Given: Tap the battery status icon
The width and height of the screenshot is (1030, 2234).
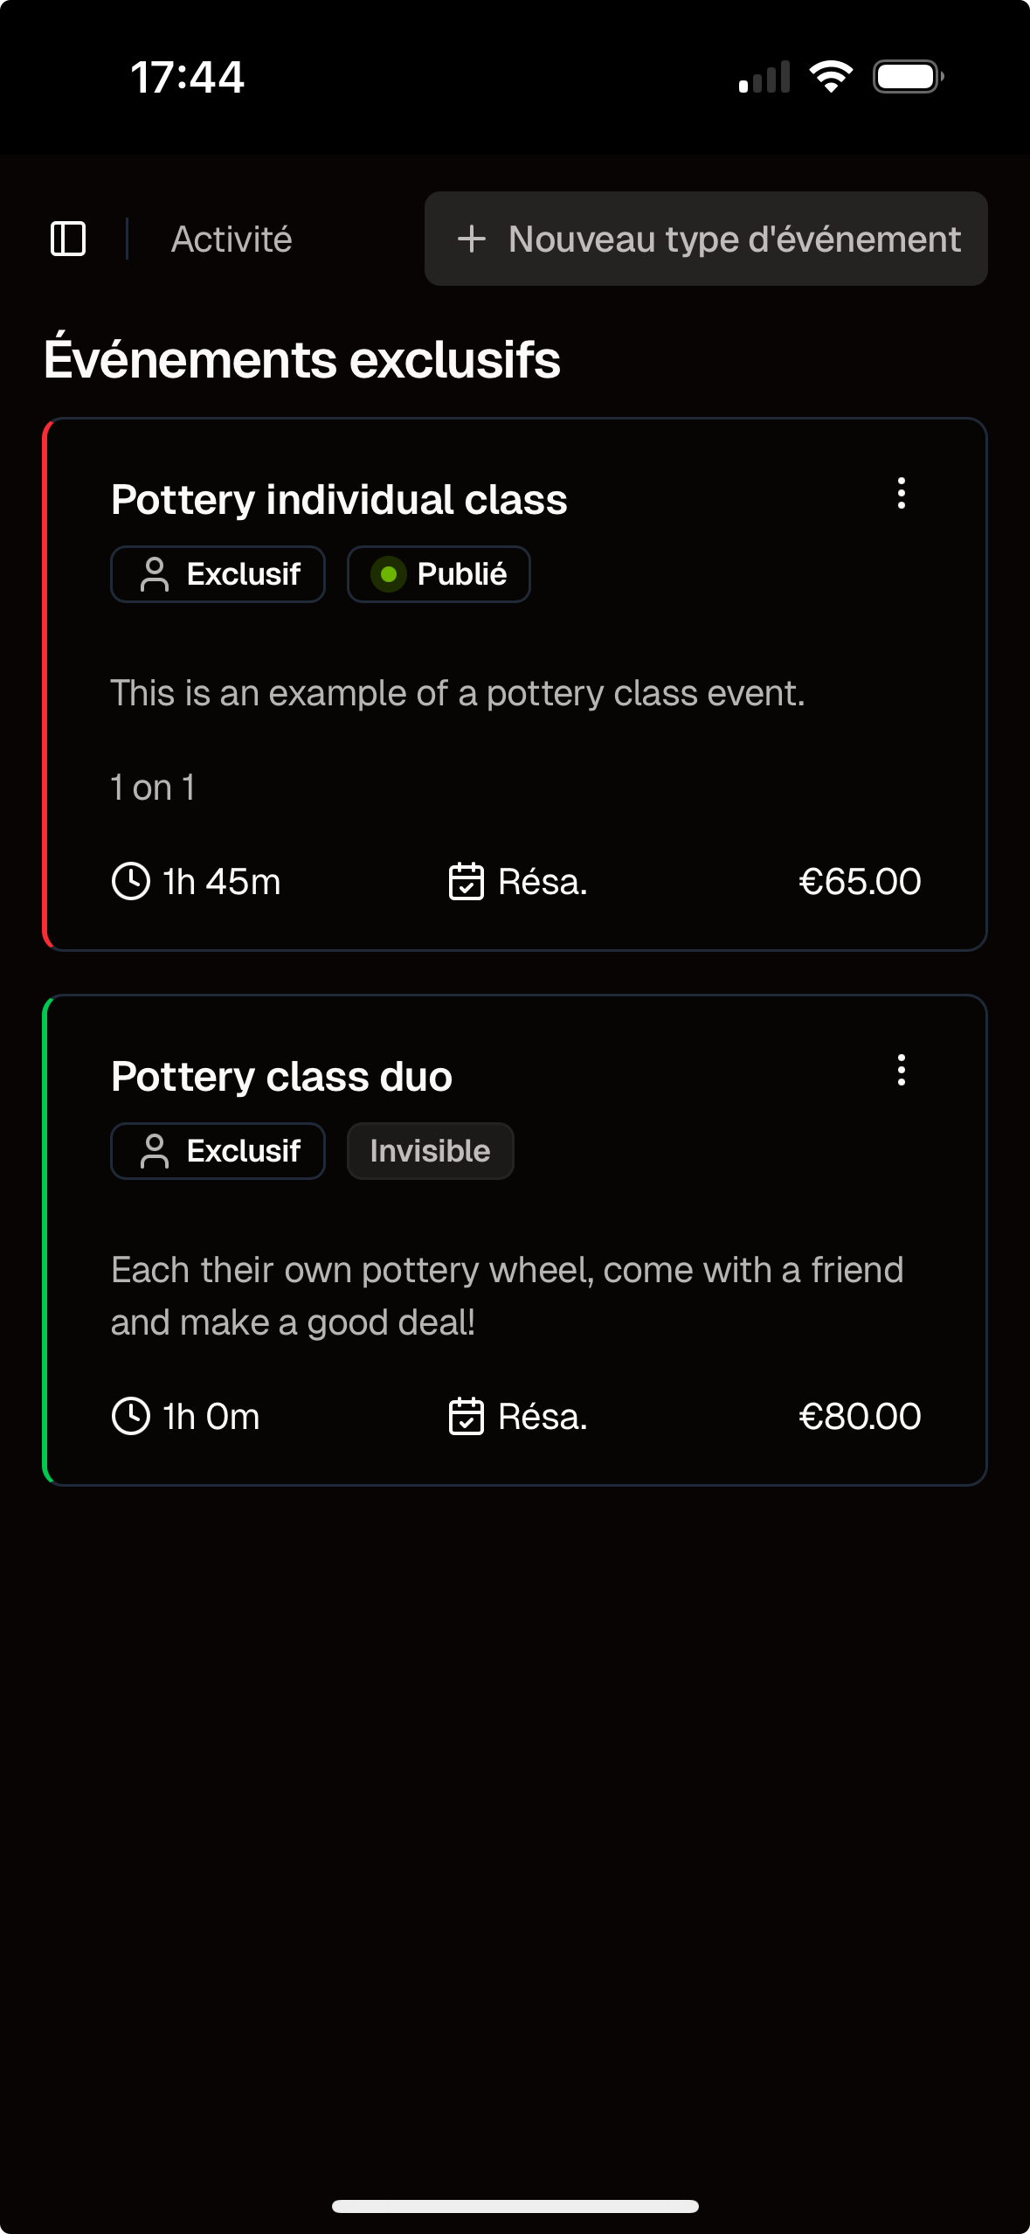Looking at the screenshot, I should [908, 77].
